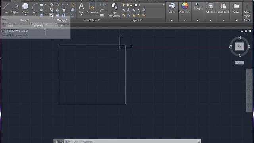Open the Rectangle tool flyout arrow

(45, 5)
